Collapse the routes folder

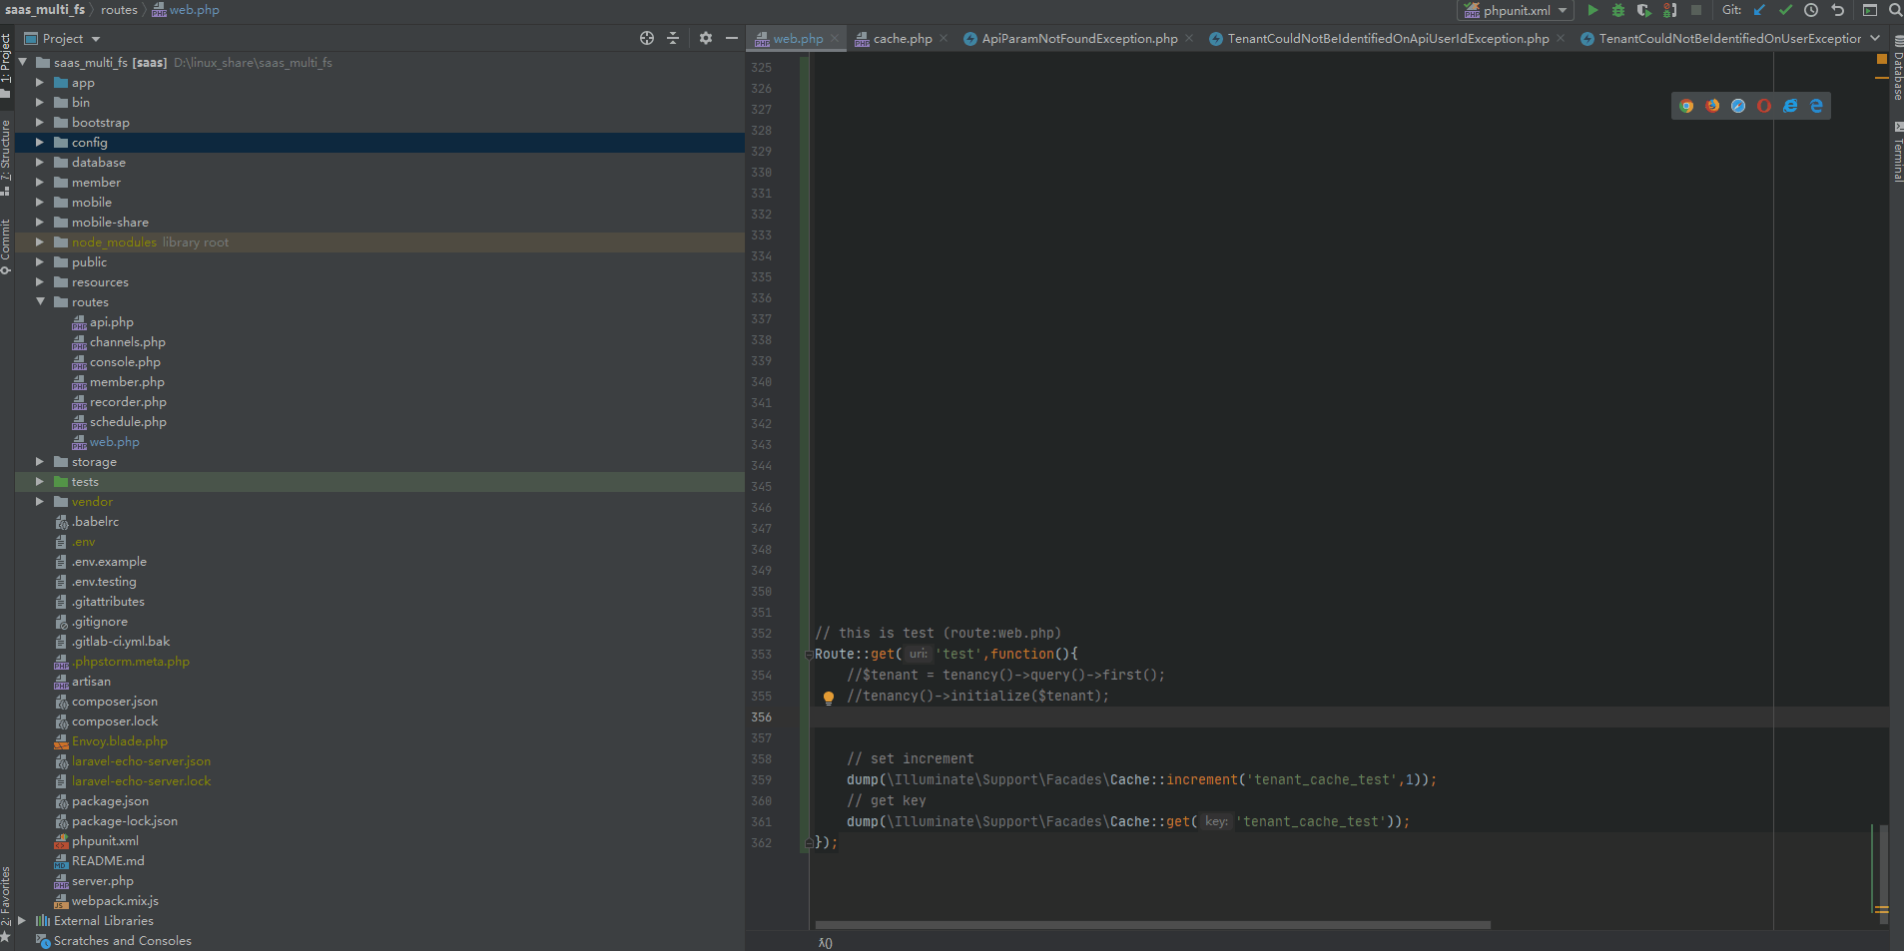point(39,301)
